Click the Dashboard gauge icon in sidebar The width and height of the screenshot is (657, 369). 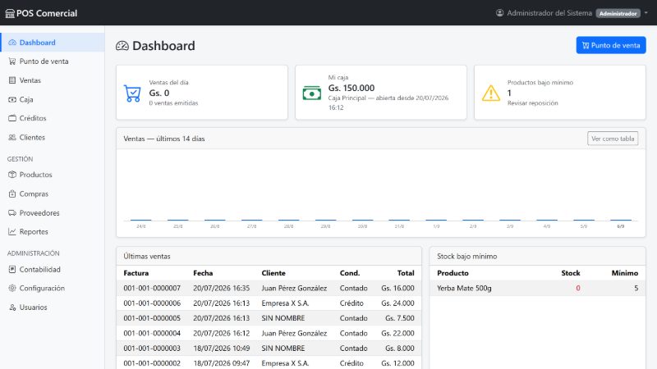pyautogui.click(x=12, y=43)
